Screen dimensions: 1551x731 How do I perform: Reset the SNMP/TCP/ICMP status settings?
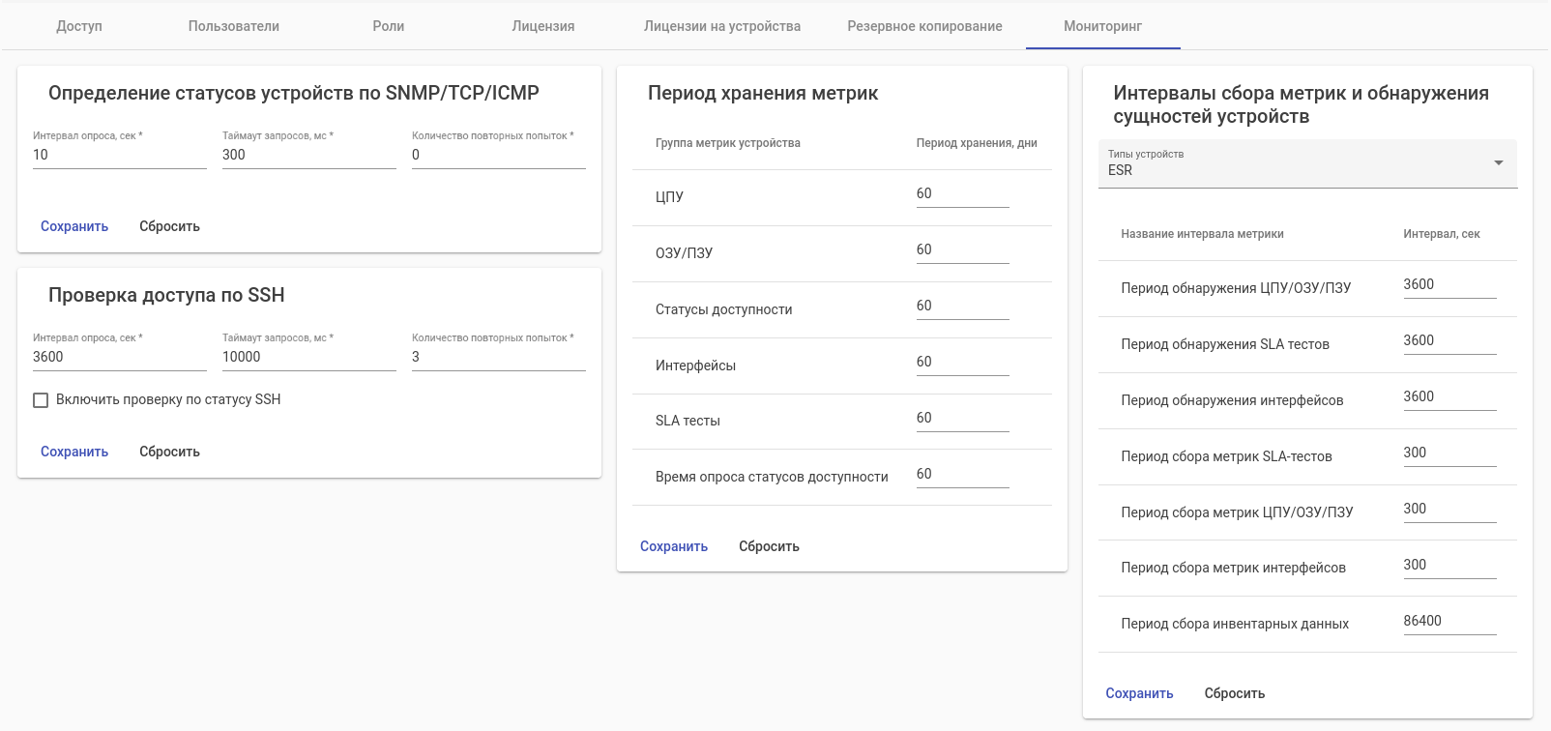[169, 226]
